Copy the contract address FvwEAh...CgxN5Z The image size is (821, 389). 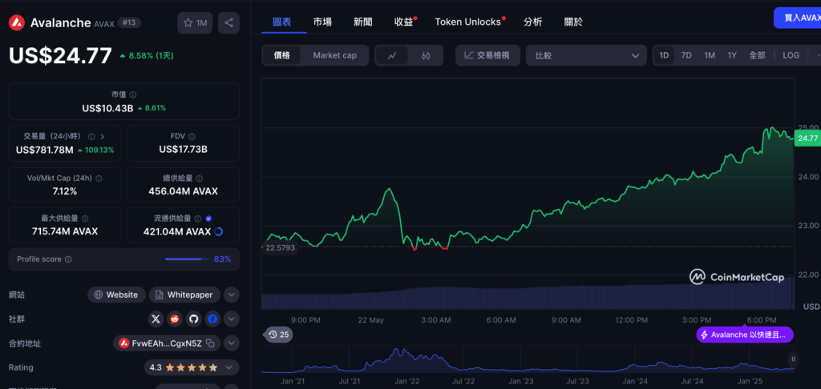point(211,343)
